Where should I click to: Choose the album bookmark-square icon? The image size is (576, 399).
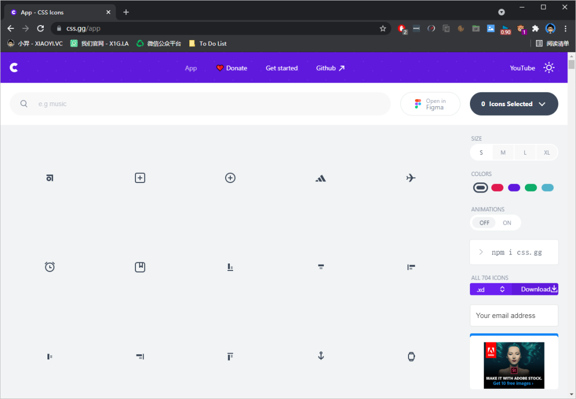tap(140, 267)
